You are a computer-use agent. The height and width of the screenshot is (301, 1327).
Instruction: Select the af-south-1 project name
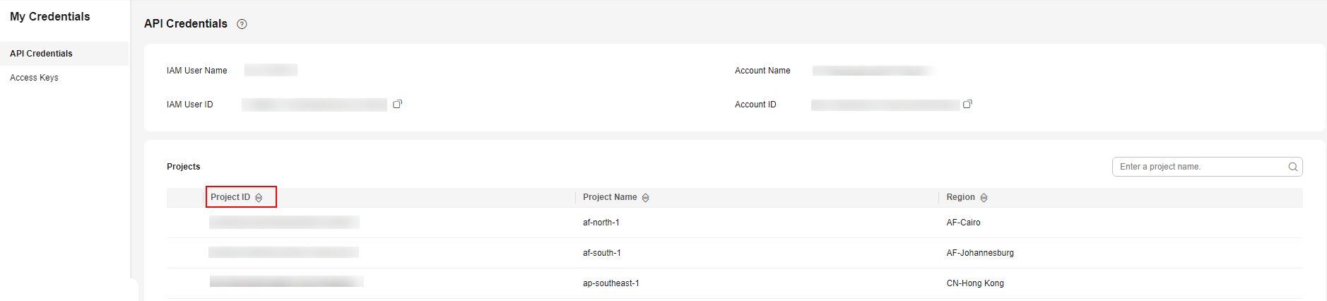click(601, 253)
